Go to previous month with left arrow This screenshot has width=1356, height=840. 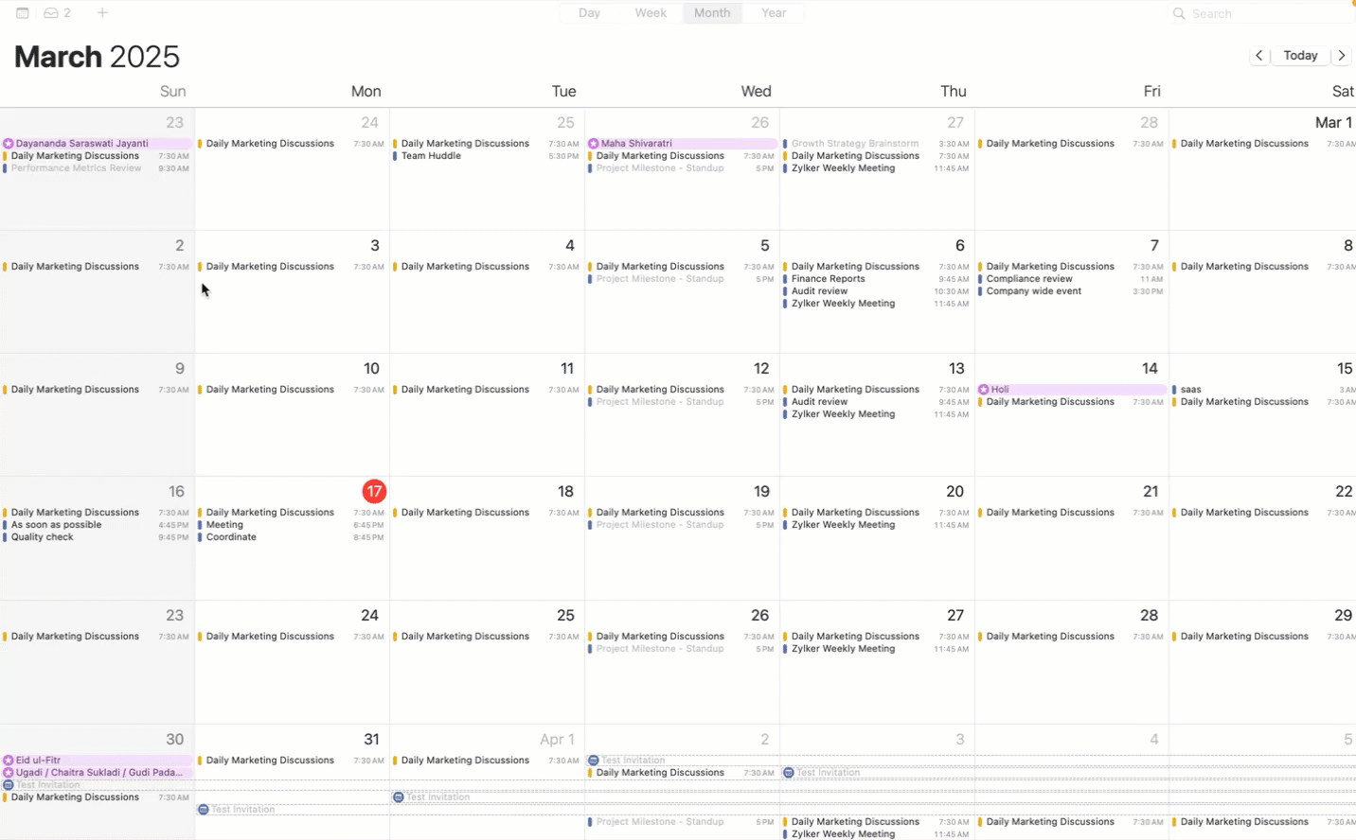tap(1258, 56)
